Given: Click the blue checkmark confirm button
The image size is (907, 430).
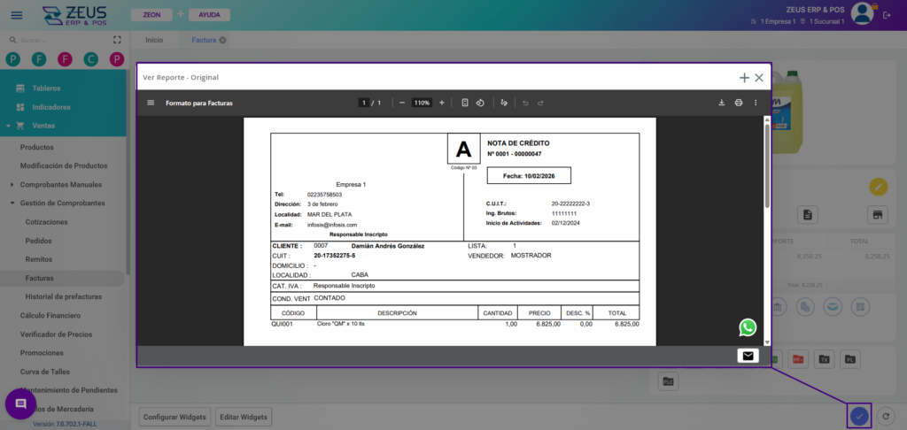Looking at the screenshot, I should pyautogui.click(x=858, y=416).
